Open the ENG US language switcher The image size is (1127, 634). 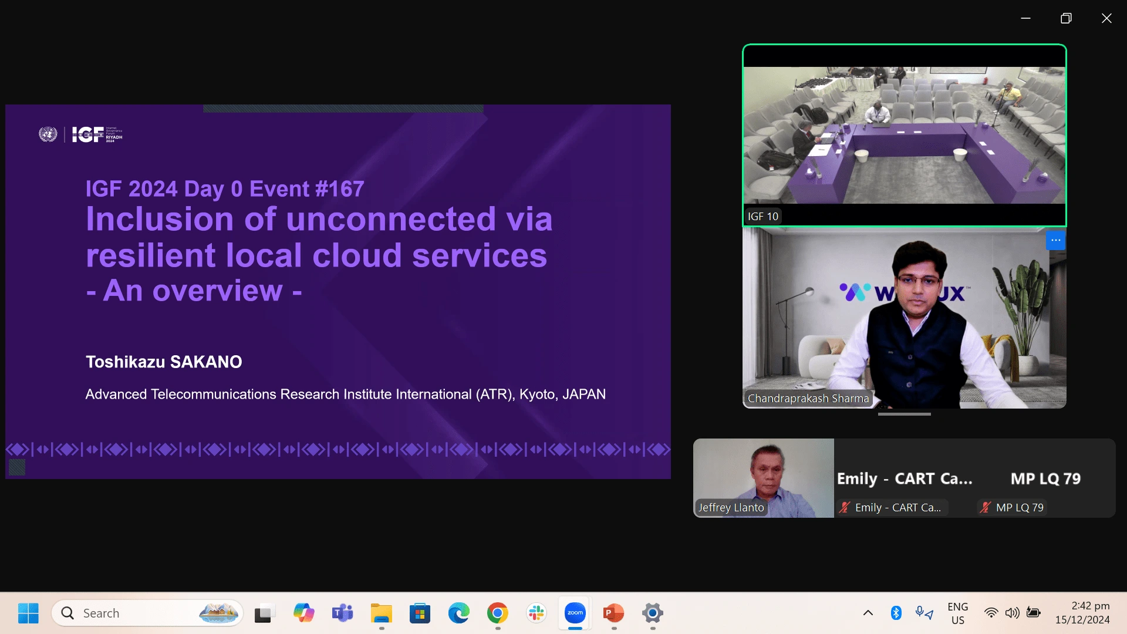pyautogui.click(x=957, y=613)
